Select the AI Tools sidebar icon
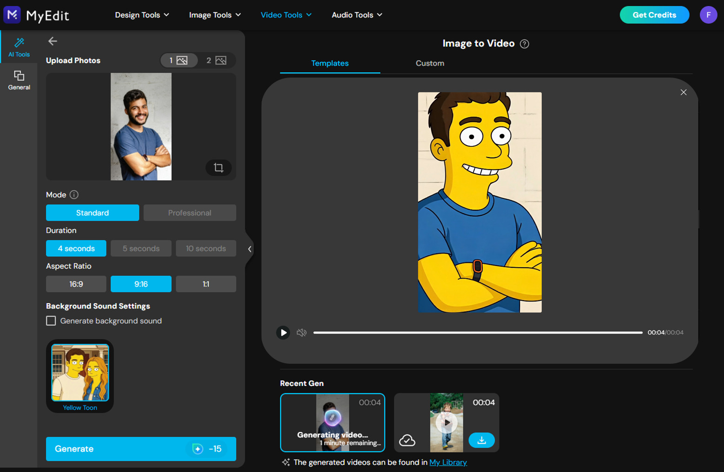 pyautogui.click(x=19, y=46)
